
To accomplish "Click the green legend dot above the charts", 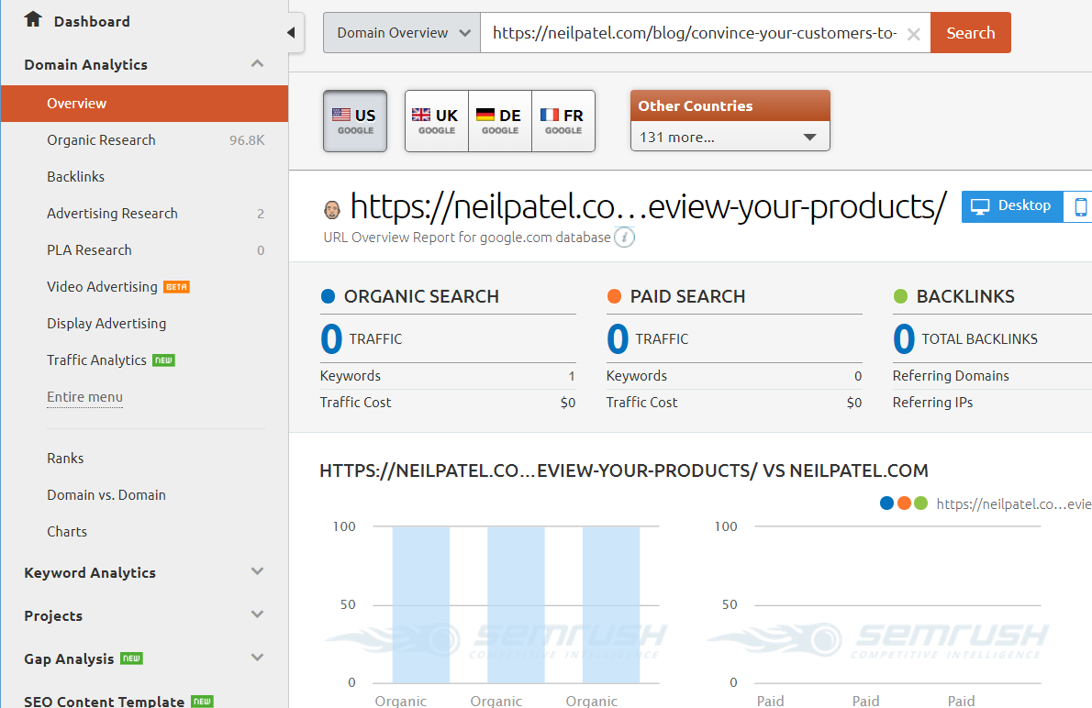I will (x=920, y=503).
